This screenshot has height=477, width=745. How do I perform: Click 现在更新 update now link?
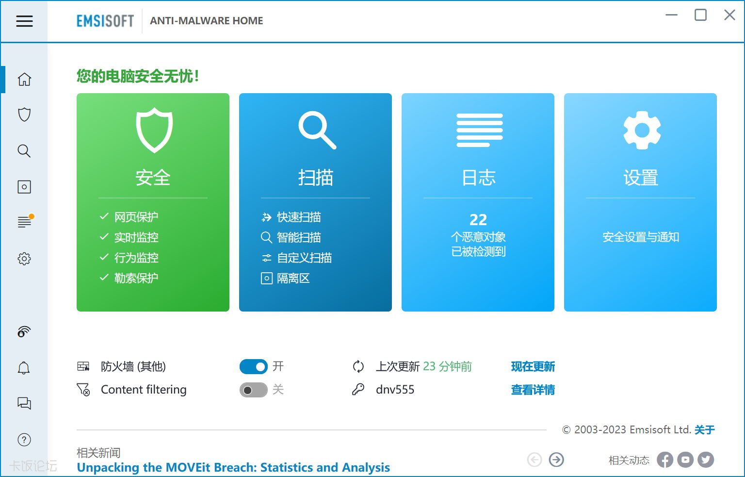click(x=533, y=367)
